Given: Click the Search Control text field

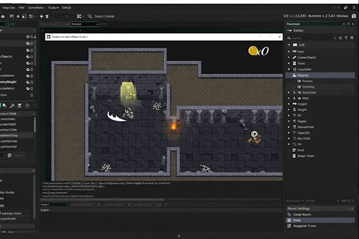Looking at the screenshot, I should 105,16.
